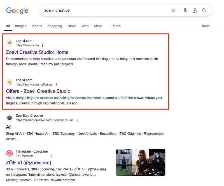224x186 pixels.
Task: Click the Zoe Bios Creative favicon
Action: [x=10, y=118]
